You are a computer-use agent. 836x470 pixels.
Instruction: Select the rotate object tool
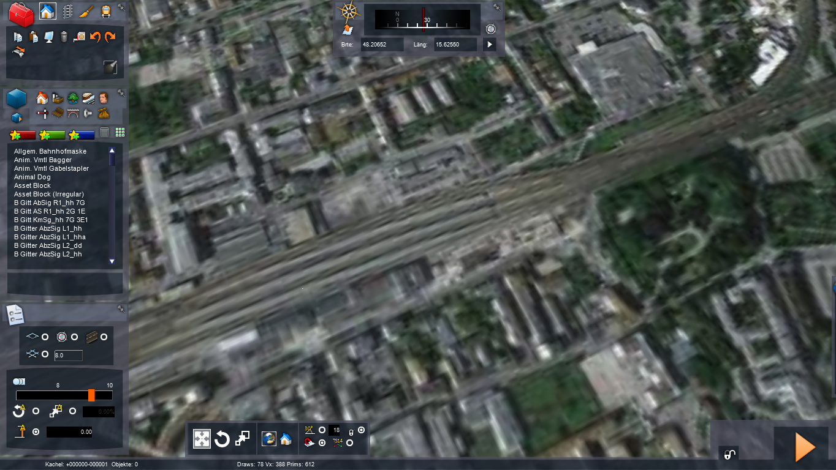click(222, 439)
